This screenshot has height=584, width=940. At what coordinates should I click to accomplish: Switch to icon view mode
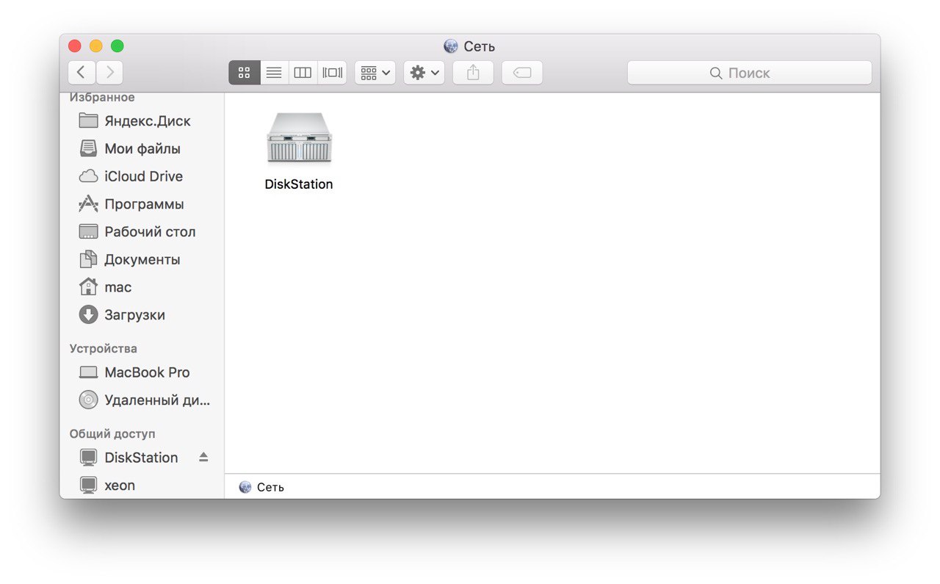click(x=245, y=73)
